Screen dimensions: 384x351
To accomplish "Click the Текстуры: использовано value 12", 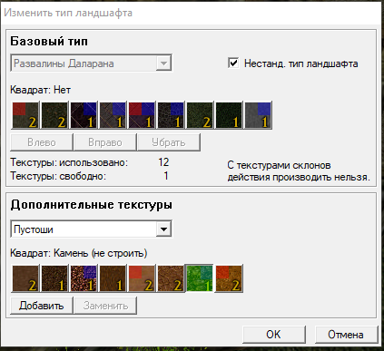I will point(163,162).
